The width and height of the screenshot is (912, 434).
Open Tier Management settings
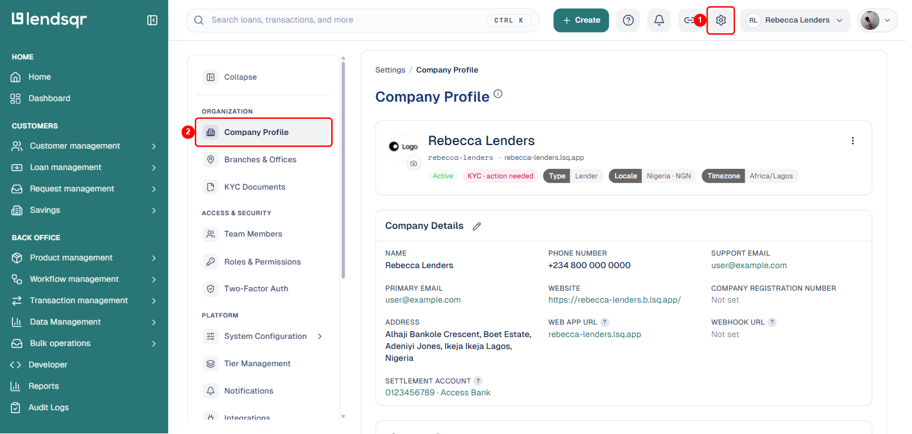click(x=264, y=364)
